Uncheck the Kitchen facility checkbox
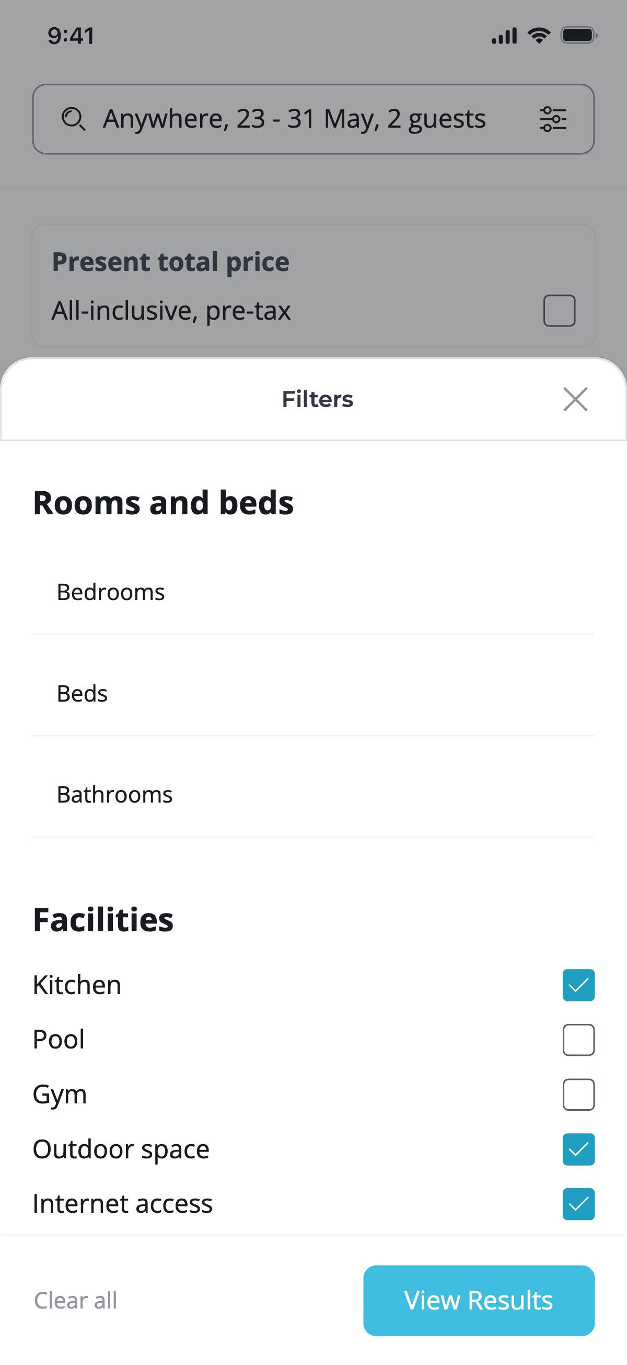627x1365 pixels. [578, 985]
